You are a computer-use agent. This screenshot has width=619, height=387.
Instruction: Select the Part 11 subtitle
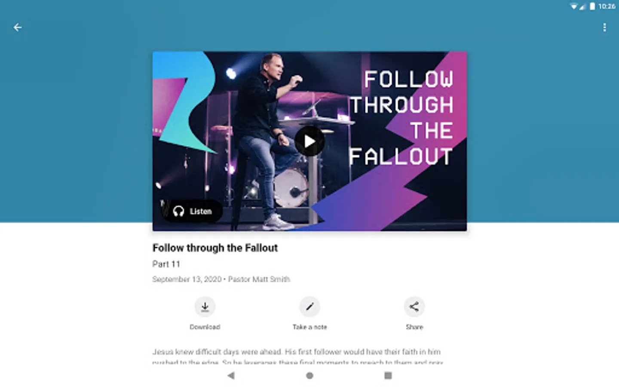(x=166, y=264)
